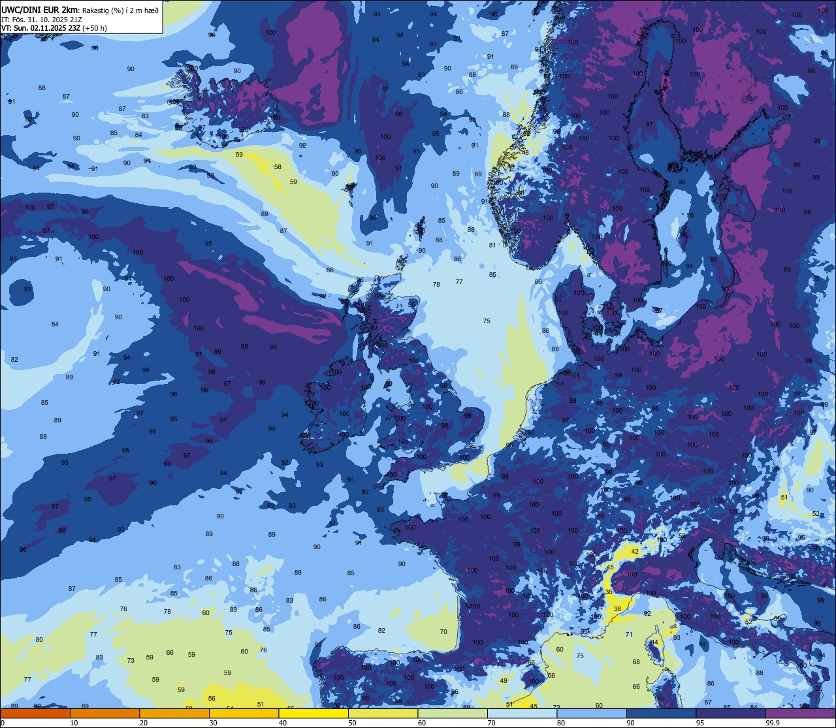
Task: Click the legend tick label 95
Action: click(700, 722)
